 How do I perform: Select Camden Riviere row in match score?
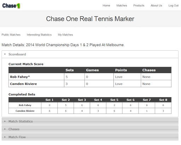[90, 84]
